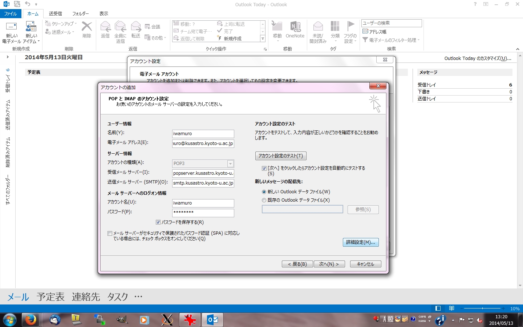The width and height of the screenshot is (523, 327).
Task: Toggle the Save password (パスワードを保存する) checkbox
Action: 158,222
